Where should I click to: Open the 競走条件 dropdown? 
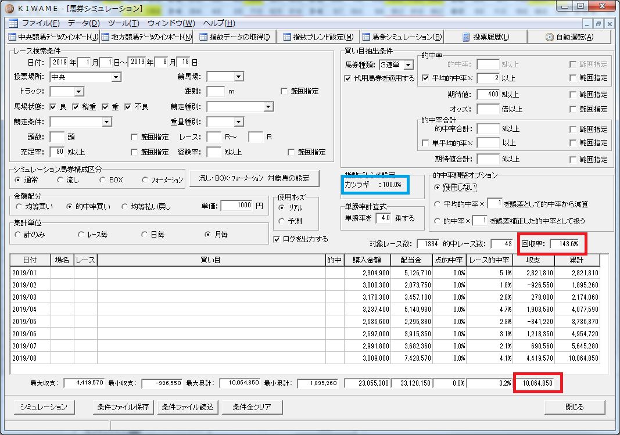[106, 122]
